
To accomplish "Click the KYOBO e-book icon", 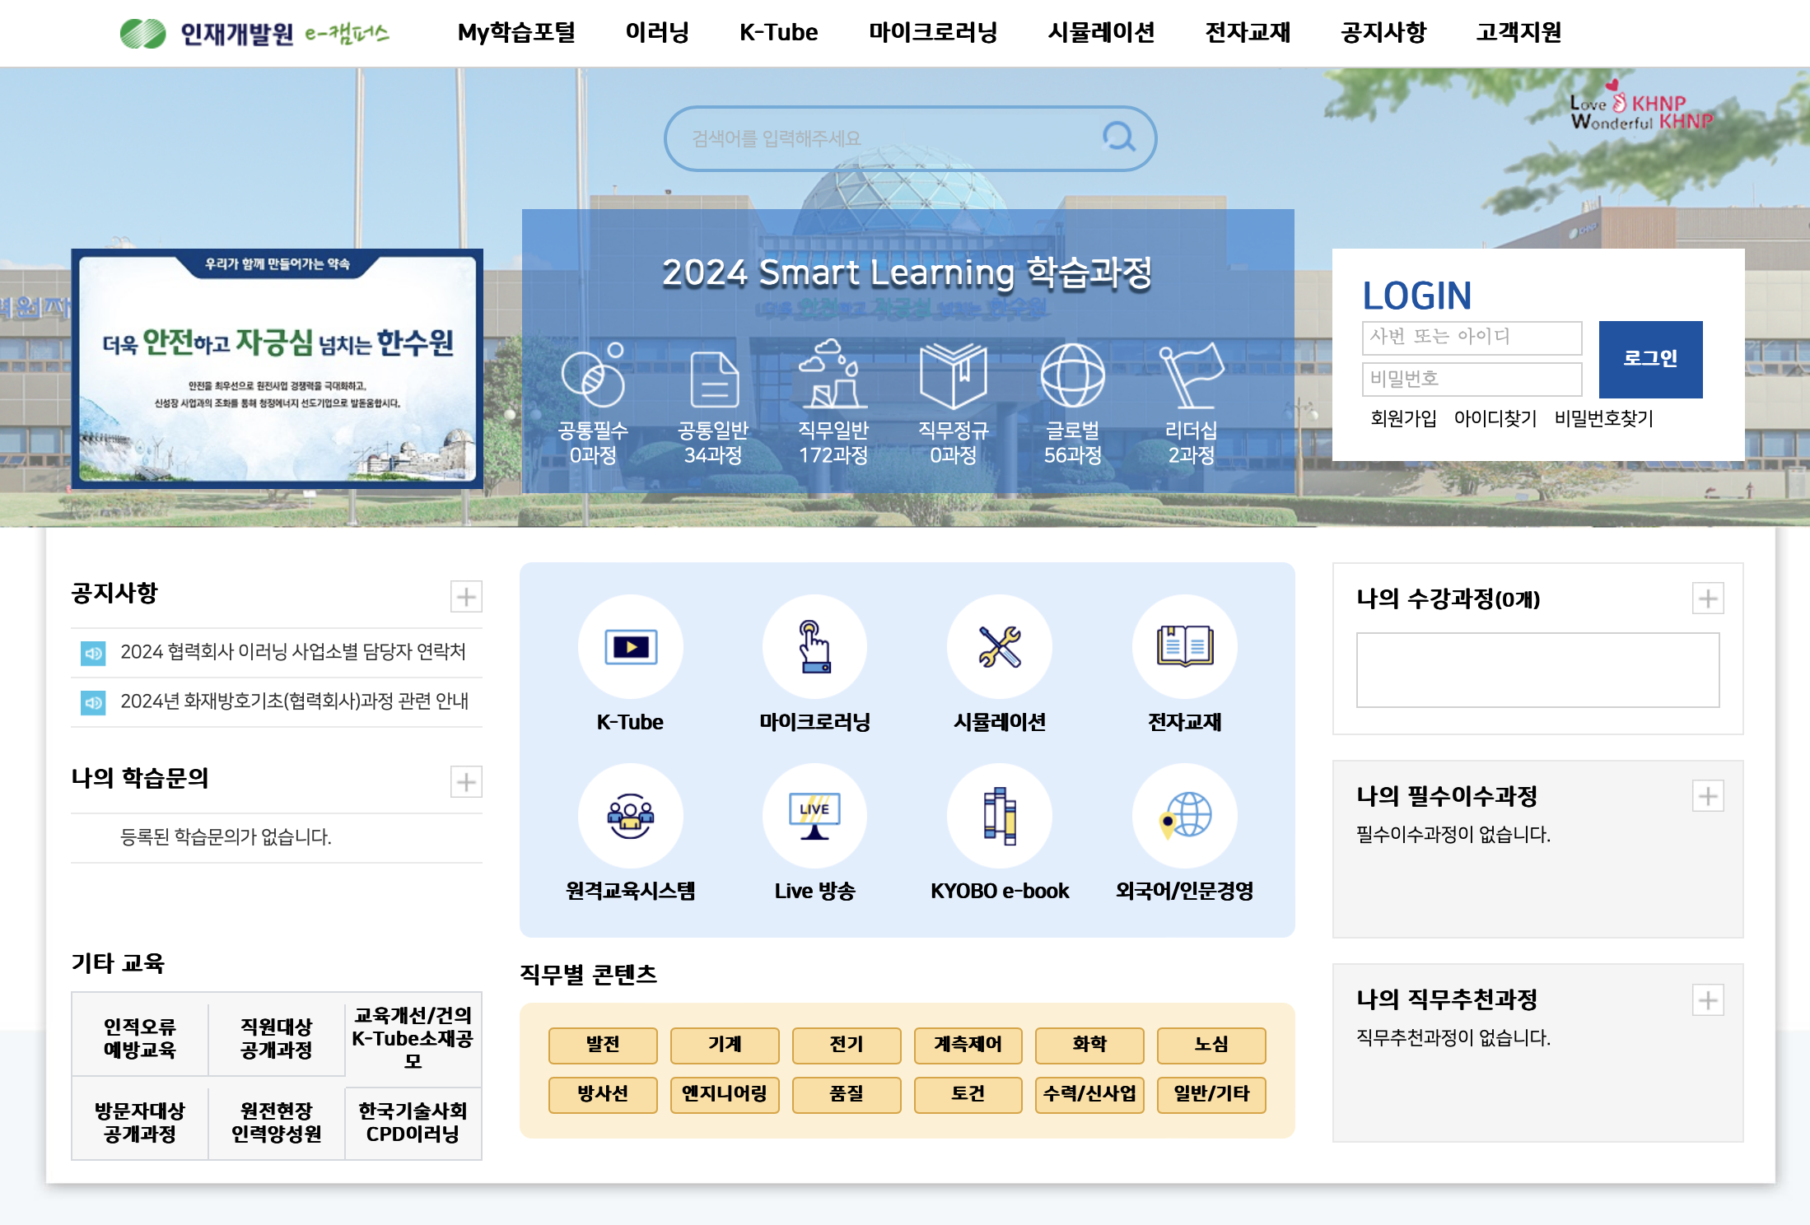I will tap(1000, 816).
